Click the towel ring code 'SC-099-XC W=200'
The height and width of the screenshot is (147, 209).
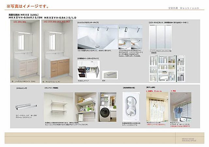(x=26, y=115)
